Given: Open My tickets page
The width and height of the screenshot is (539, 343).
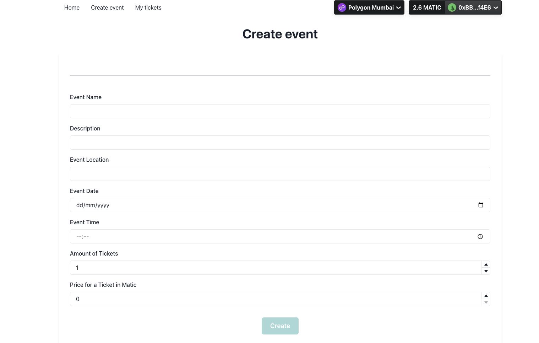Looking at the screenshot, I should 148,7.
